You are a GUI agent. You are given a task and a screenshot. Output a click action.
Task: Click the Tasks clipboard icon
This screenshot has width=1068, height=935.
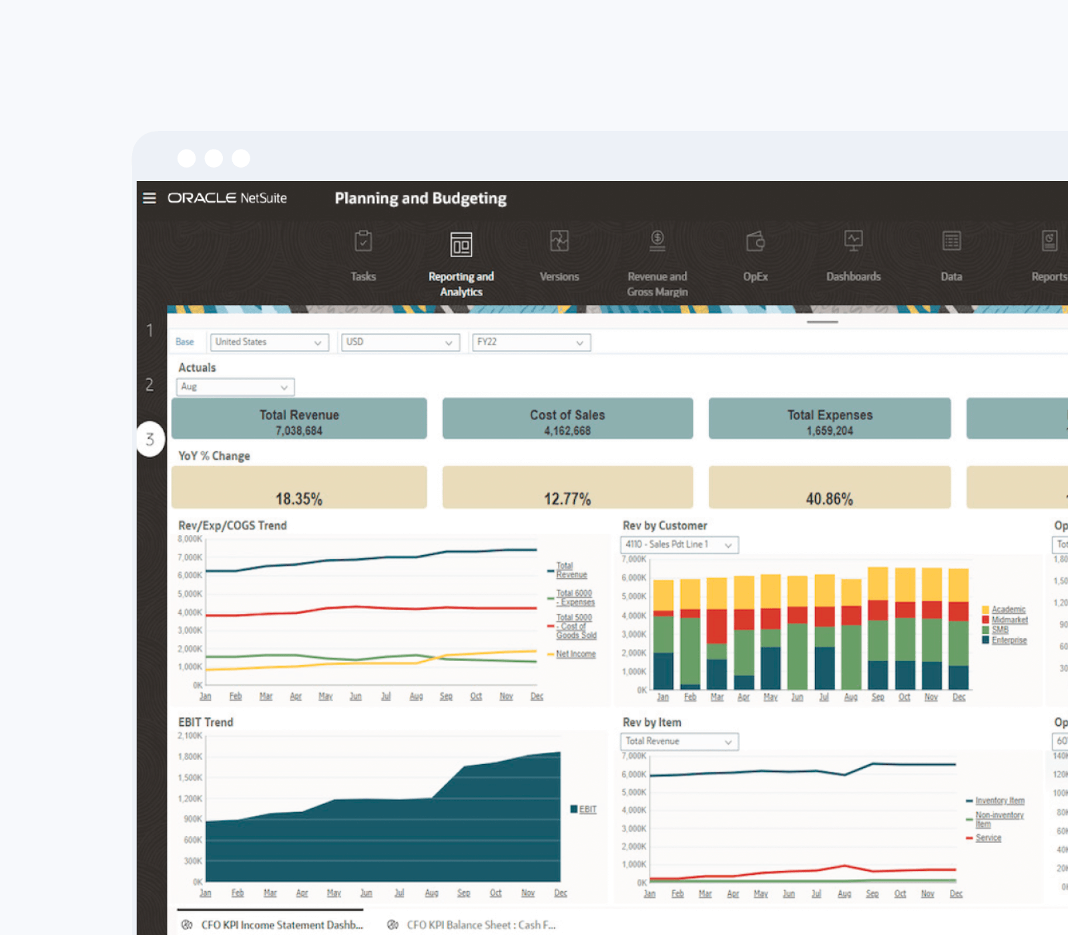click(363, 241)
